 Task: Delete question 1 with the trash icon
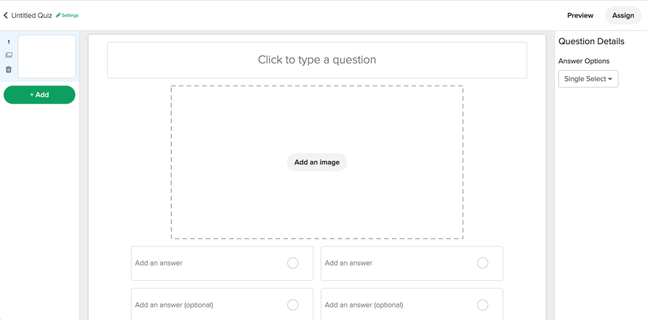tap(9, 70)
